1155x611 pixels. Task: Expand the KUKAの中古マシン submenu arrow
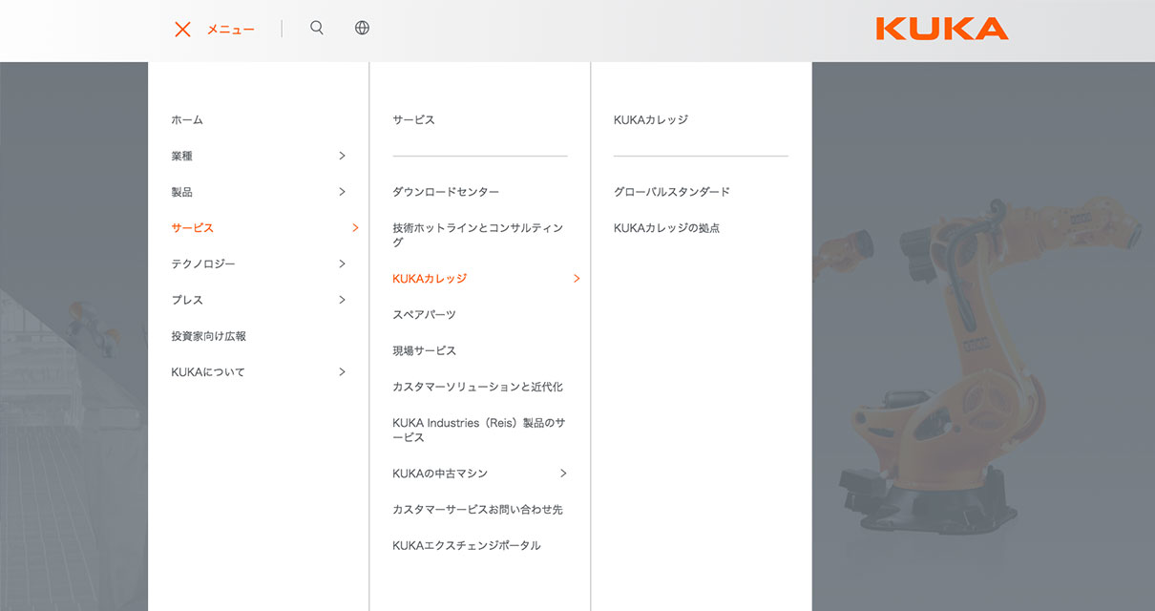(x=563, y=474)
